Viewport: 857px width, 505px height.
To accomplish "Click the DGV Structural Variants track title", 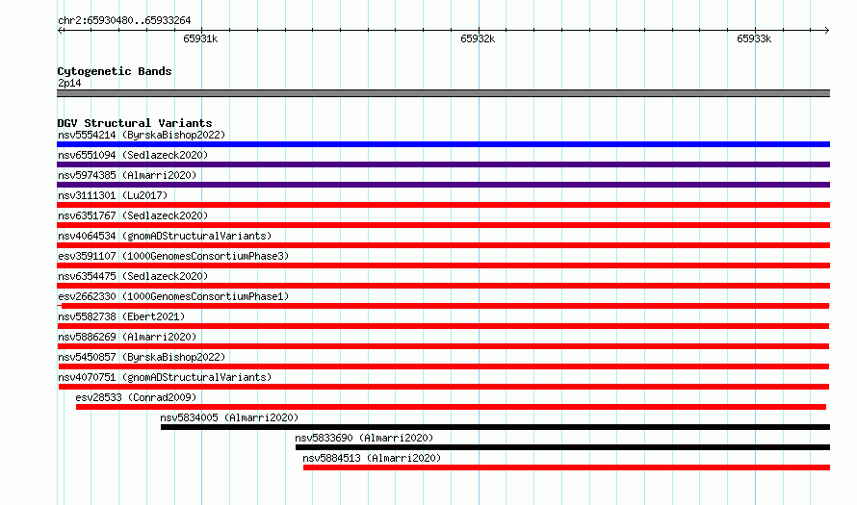I will coord(135,123).
